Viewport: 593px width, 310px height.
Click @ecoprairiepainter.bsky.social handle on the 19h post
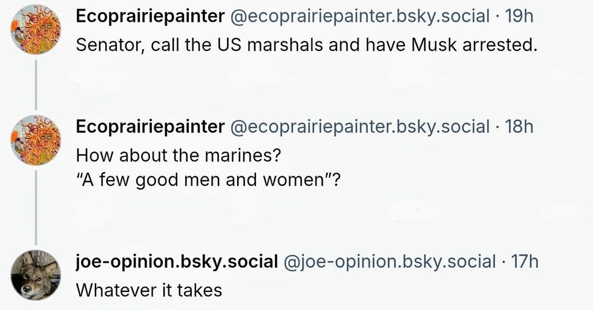(360, 16)
